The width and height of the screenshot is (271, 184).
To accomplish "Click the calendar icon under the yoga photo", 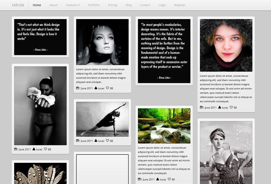I will pyautogui.click(x=77, y=141).
